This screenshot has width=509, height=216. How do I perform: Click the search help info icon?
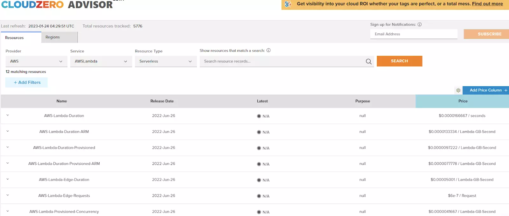point(268,50)
